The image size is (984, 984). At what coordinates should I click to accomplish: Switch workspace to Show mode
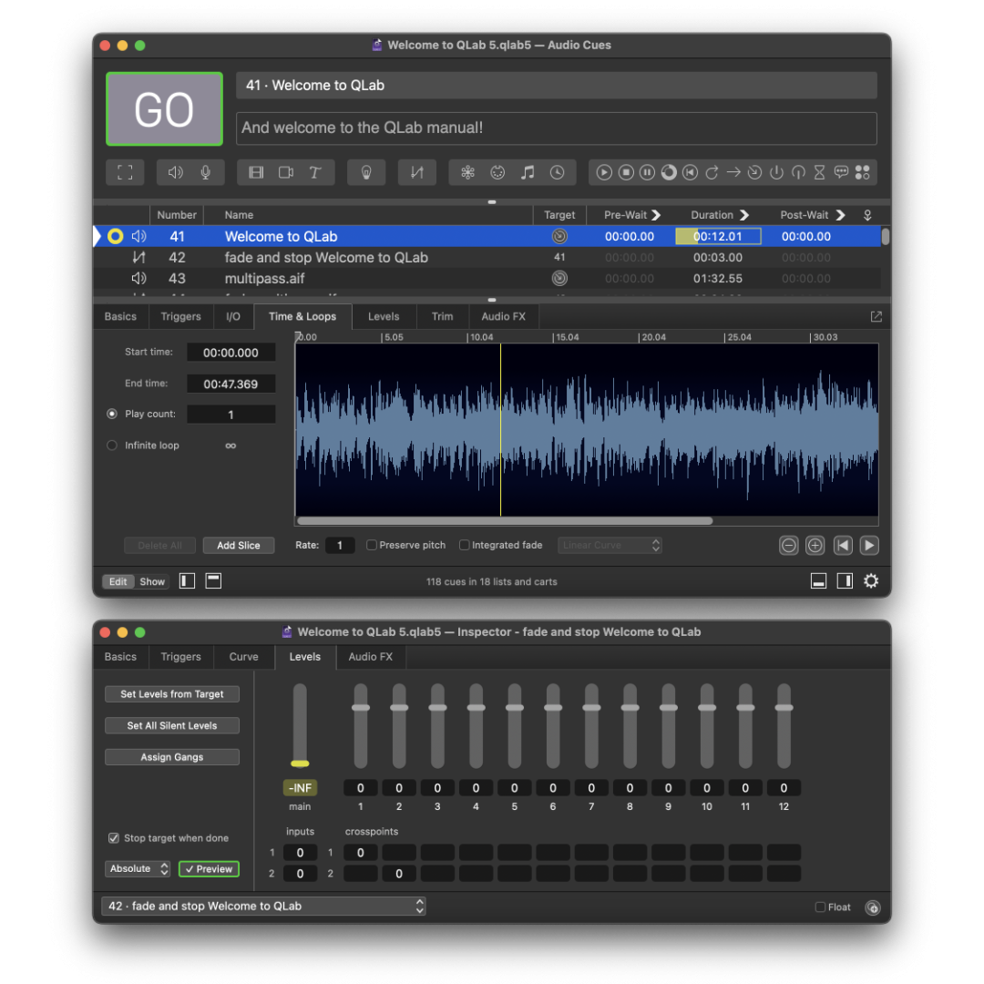[x=152, y=581]
